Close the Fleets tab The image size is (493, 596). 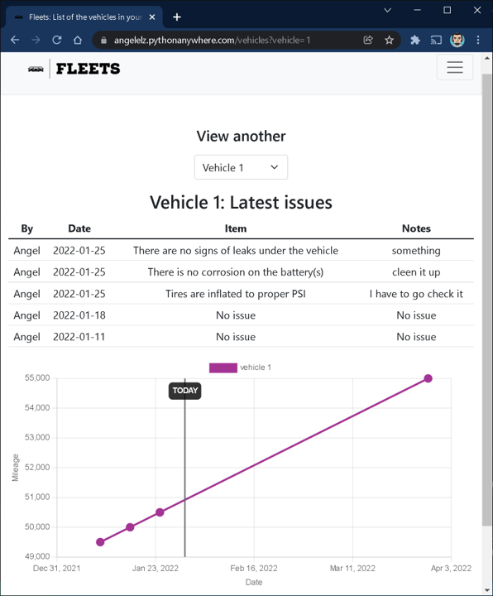[x=152, y=17]
